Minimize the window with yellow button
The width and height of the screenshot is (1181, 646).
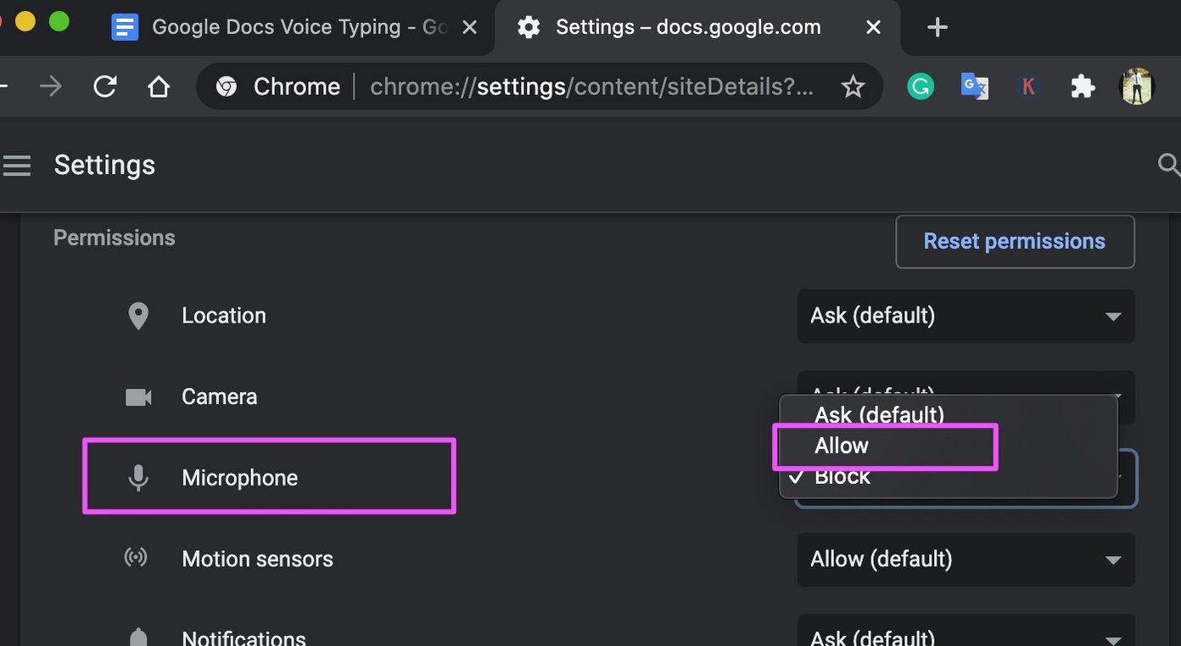coord(25,21)
